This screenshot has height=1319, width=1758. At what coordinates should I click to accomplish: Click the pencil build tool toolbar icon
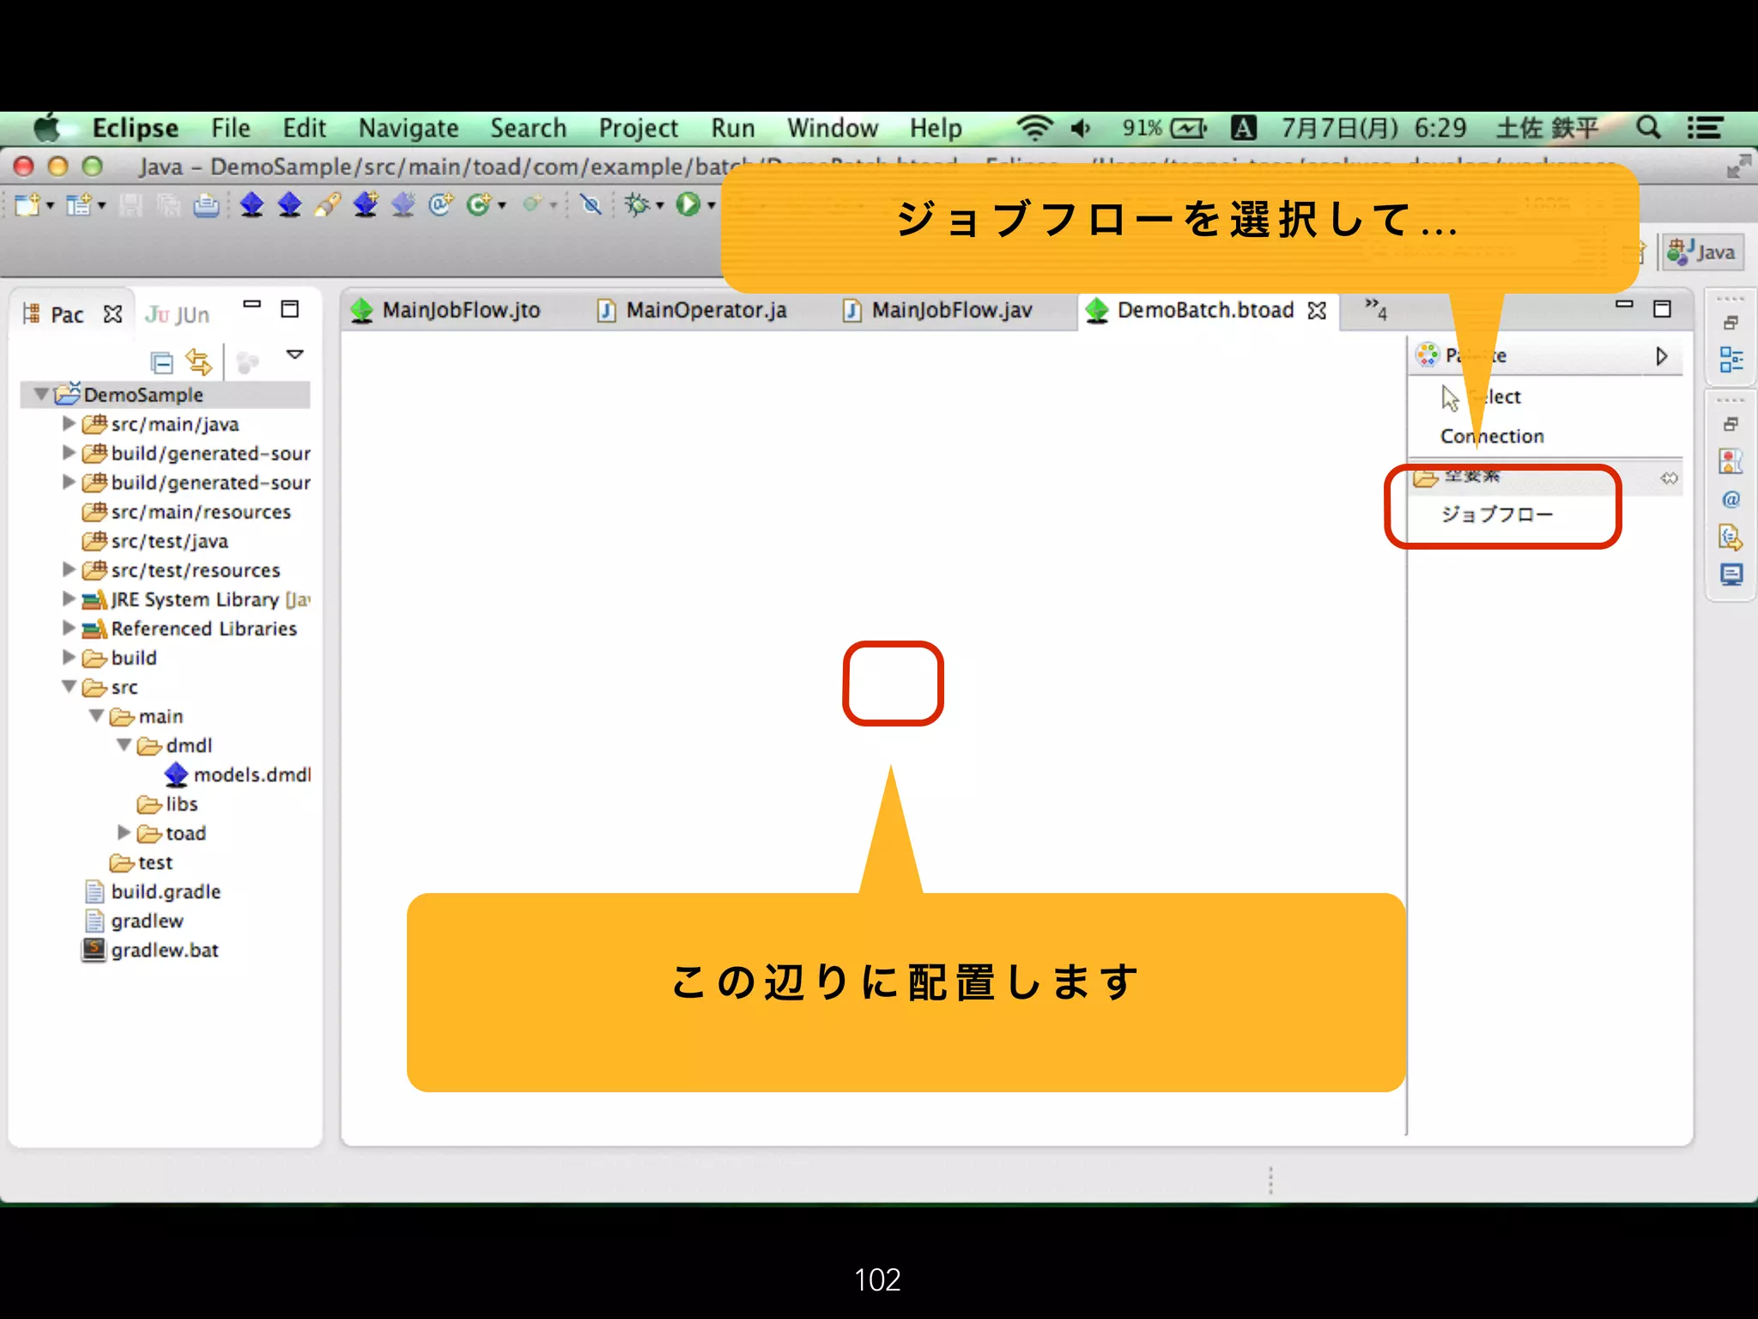click(x=327, y=204)
